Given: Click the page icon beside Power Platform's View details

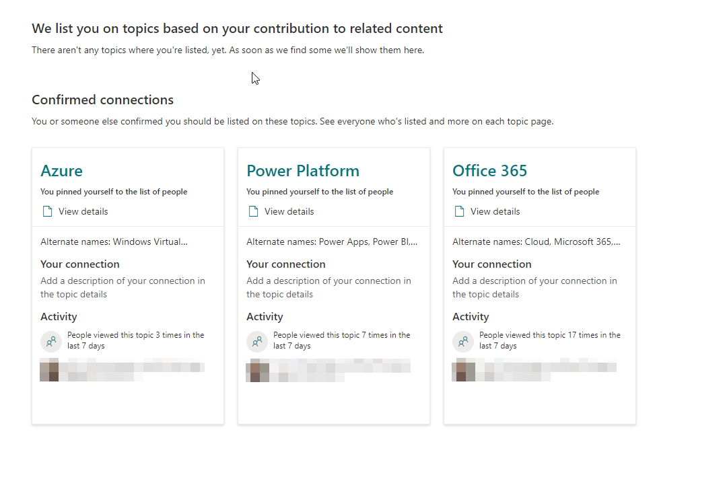Looking at the screenshot, I should (252, 211).
